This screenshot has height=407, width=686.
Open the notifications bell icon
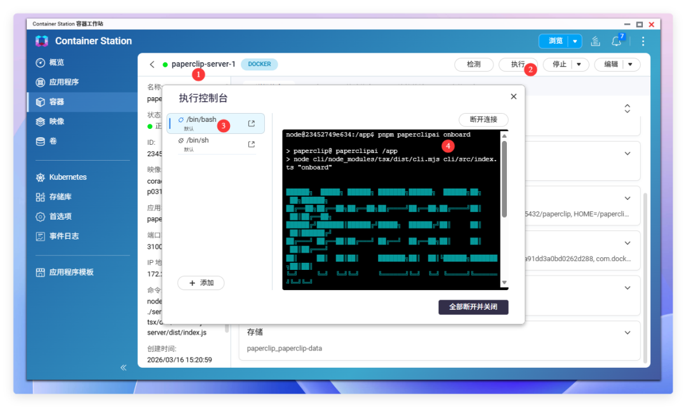616,41
